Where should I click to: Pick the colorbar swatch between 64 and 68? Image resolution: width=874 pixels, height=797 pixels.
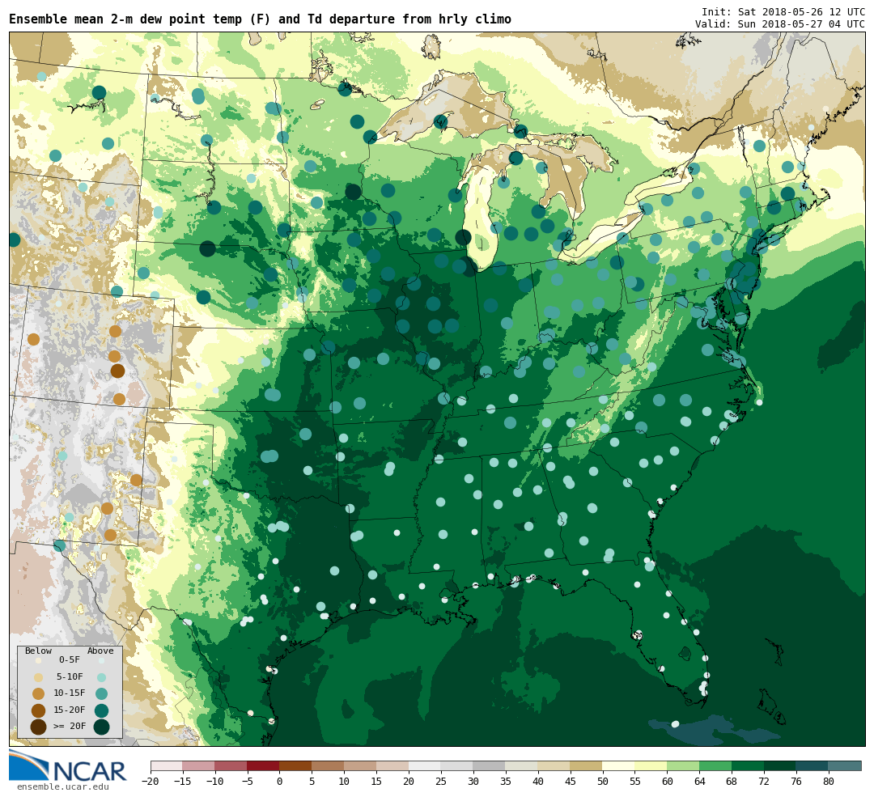pyautogui.click(x=716, y=765)
